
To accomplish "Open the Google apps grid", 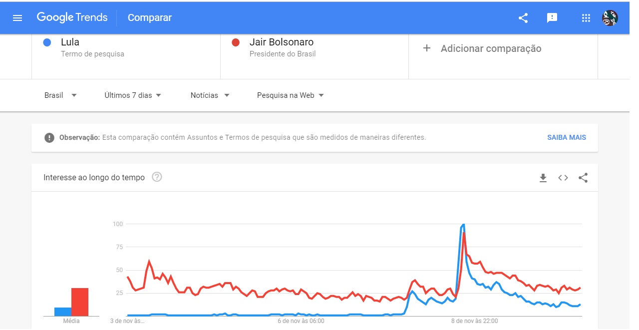I will pos(586,18).
